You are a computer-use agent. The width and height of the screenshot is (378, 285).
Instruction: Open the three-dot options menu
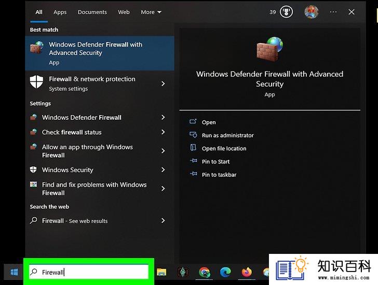[x=333, y=12]
